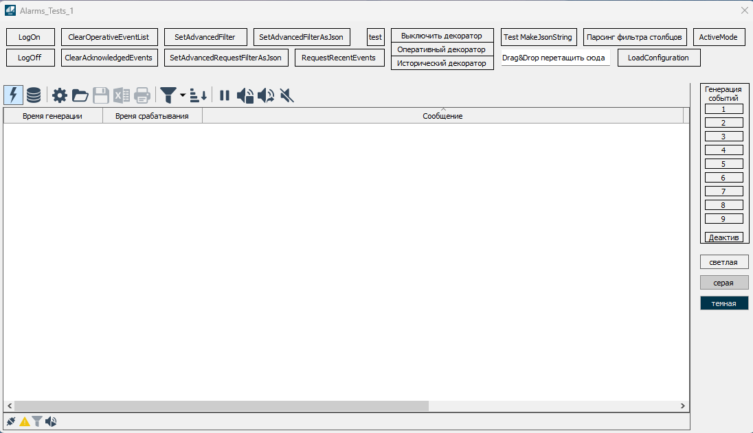
Task: Sort by the 'Время генерации' column header
Action: pos(52,116)
